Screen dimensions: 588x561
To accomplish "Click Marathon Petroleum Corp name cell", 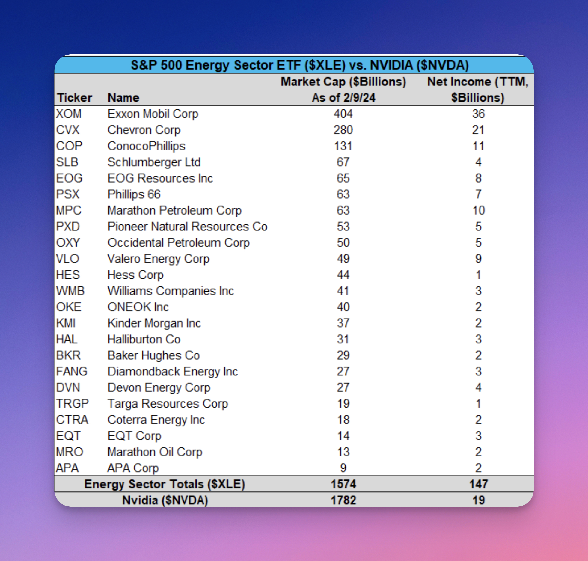I will [x=175, y=211].
